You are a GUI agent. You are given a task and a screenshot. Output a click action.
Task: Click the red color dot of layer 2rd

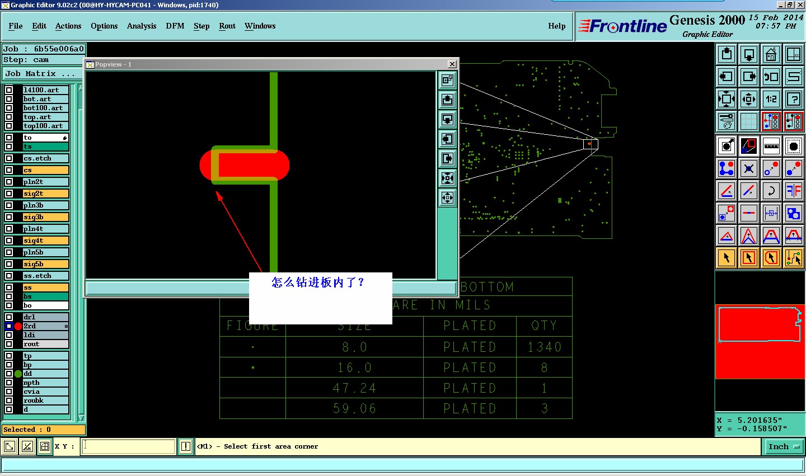coord(18,326)
